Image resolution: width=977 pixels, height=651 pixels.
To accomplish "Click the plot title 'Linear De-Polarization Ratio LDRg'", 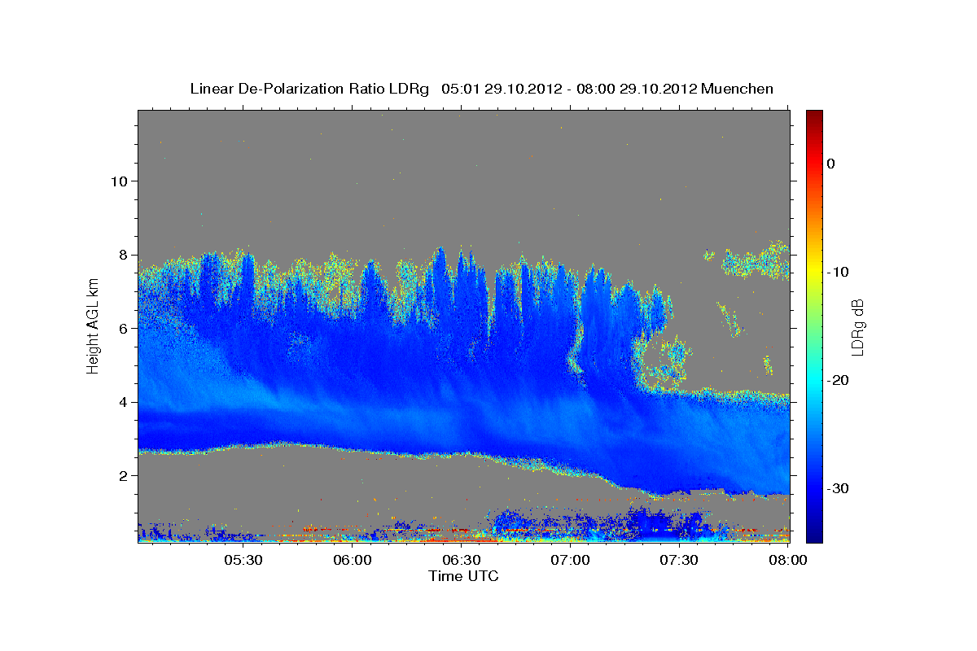I will pyautogui.click(x=309, y=89).
